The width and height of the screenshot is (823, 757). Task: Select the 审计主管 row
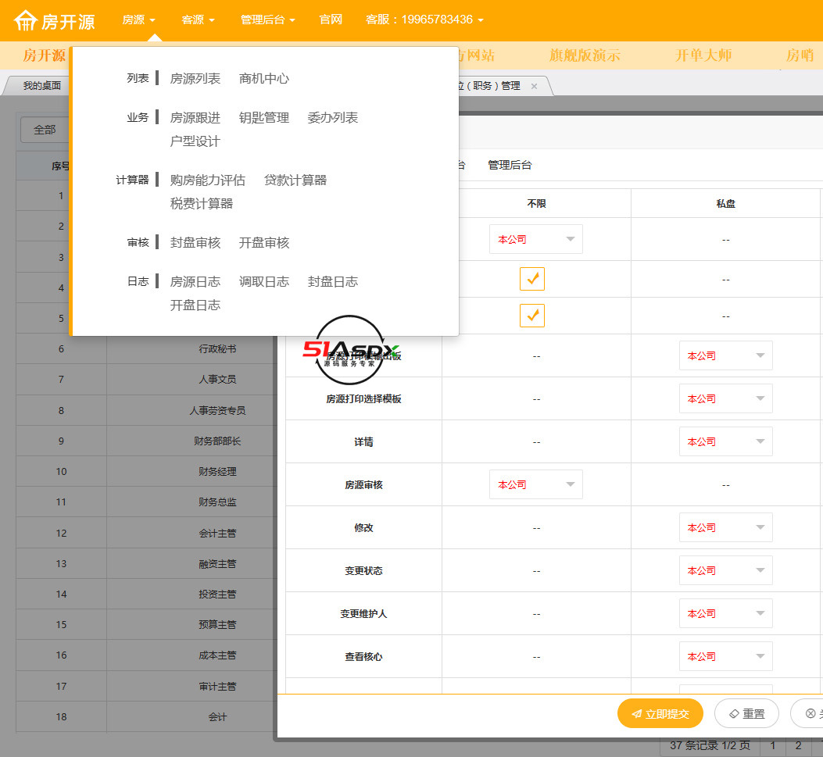point(146,687)
